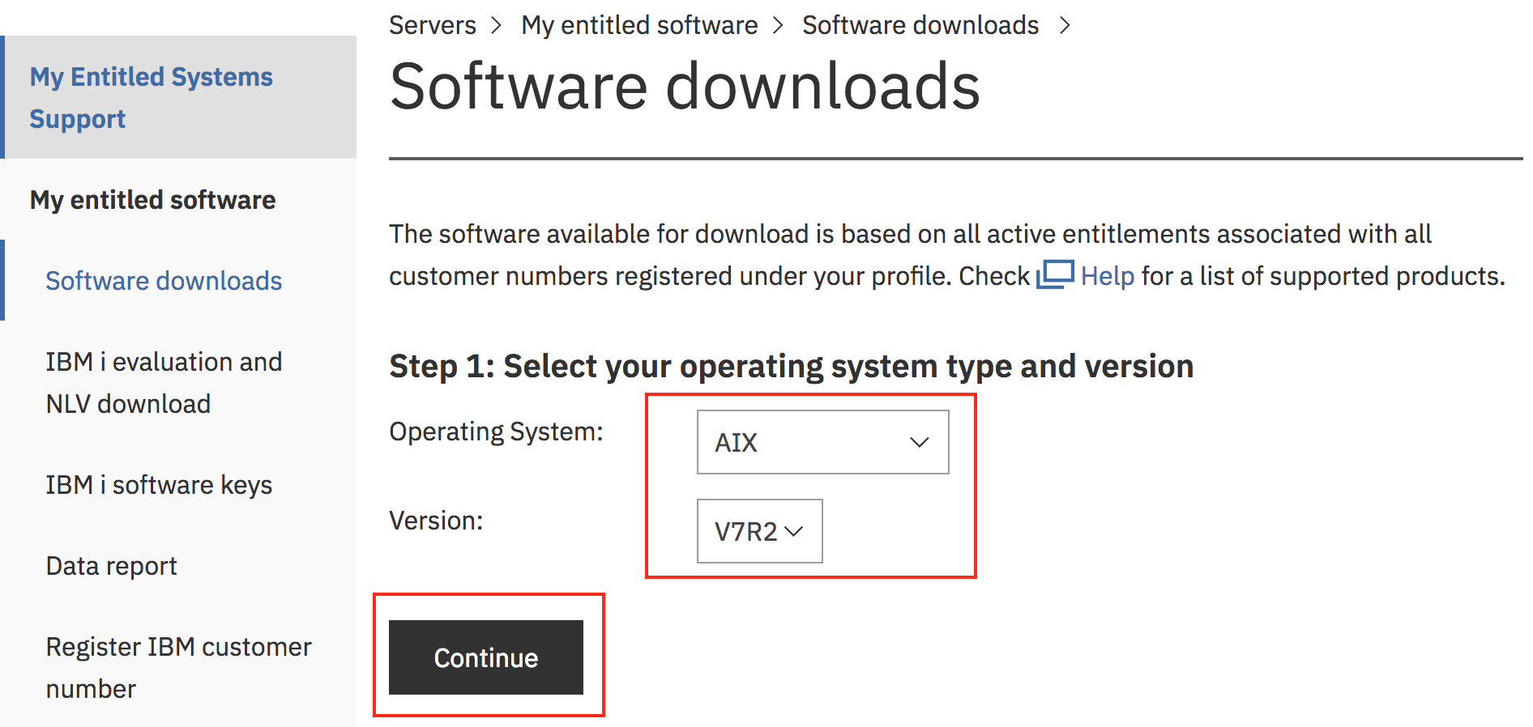Open the Data report sidebar item
This screenshot has height=727, width=1533.
111,566
